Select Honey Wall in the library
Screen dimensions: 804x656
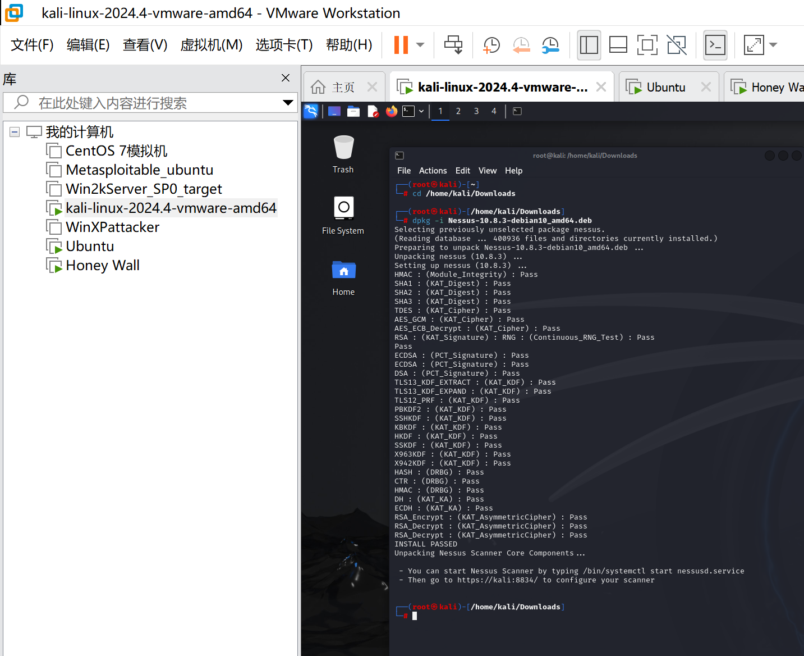click(x=103, y=266)
